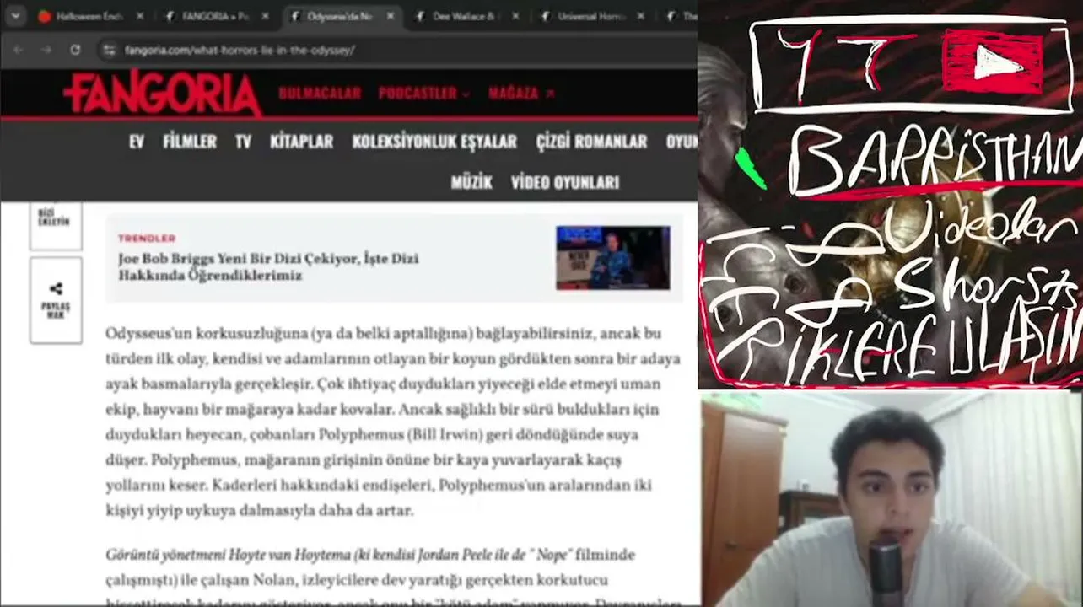Open the VİDEO OYUNLARI category
Screen dimensions: 1083x607
(x=565, y=182)
